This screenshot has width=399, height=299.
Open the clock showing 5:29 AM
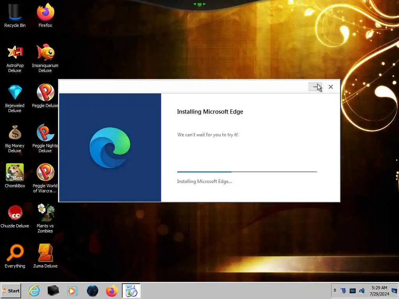coord(379,290)
